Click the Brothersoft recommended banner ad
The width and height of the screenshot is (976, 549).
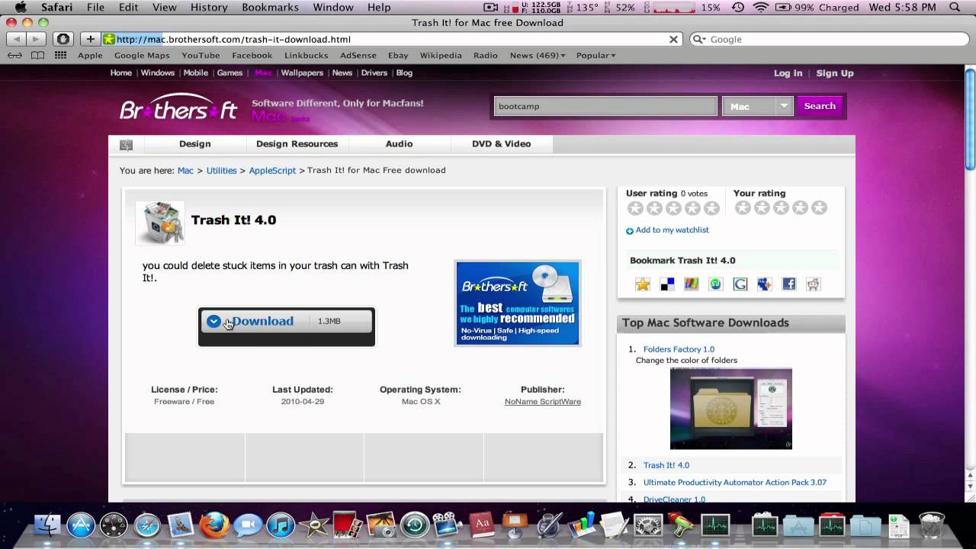[x=518, y=303]
